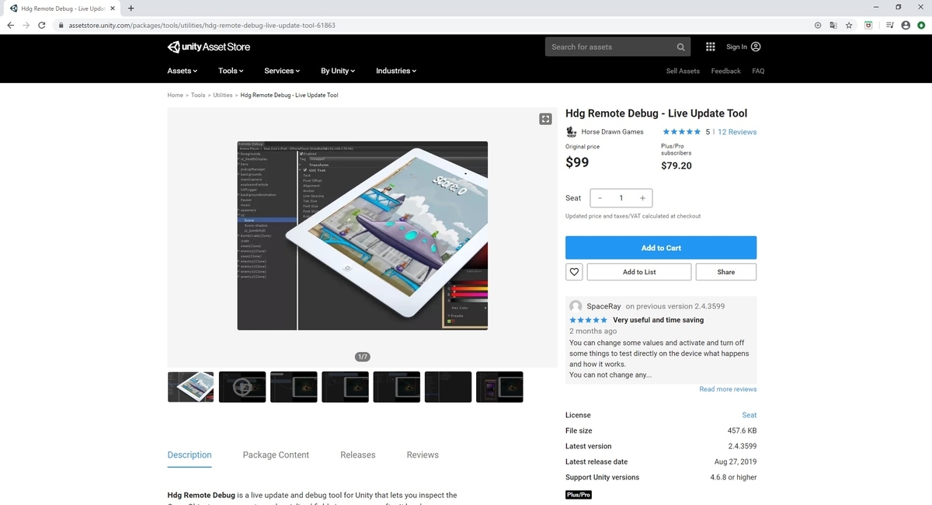Image resolution: width=932 pixels, height=505 pixels.
Task: Click the Seat license link
Action: click(x=749, y=415)
